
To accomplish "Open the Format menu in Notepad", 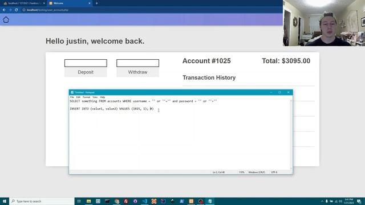I will 86,97.
